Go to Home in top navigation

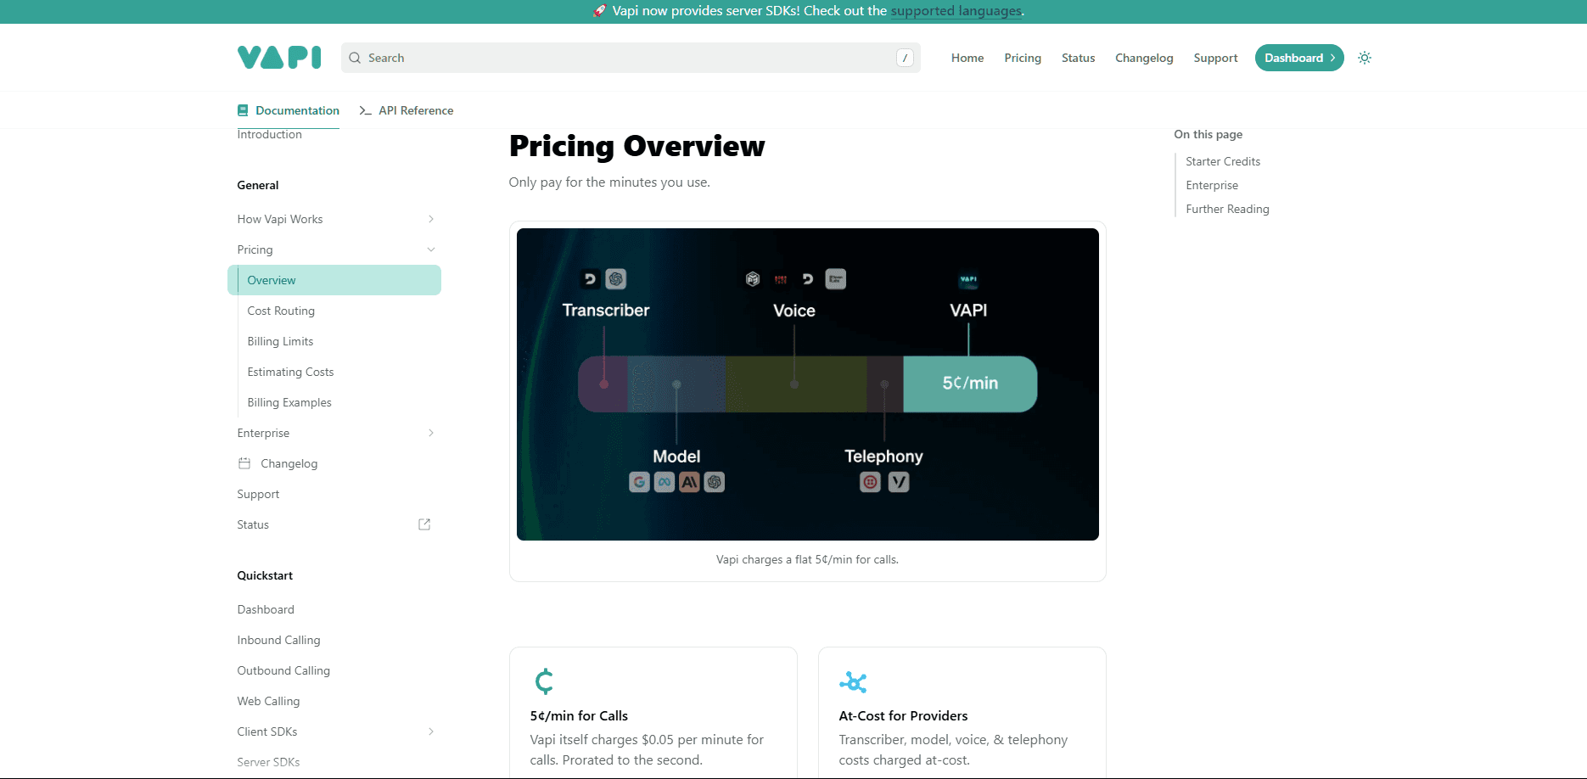tap(967, 58)
